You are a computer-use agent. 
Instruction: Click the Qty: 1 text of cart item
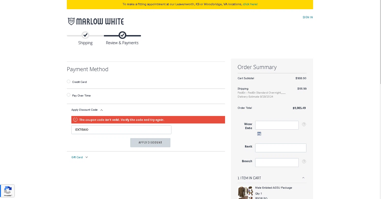[259, 194]
